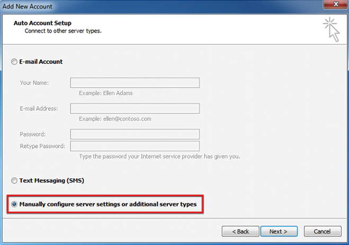Viewport: 349px width, 245px height.
Task: Choose the Text Messaging (SMS) option
Action: click(x=14, y=180)
